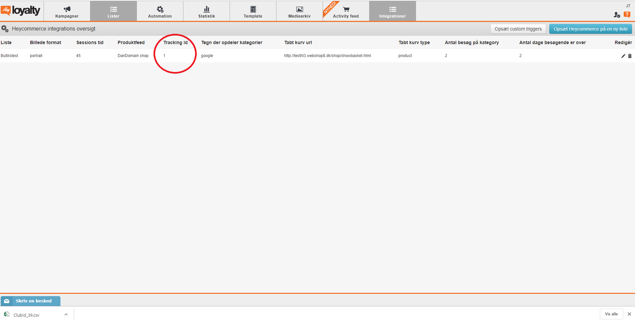Switch to the Lister tab
This screenshot has height=320, width=635.
113,12
